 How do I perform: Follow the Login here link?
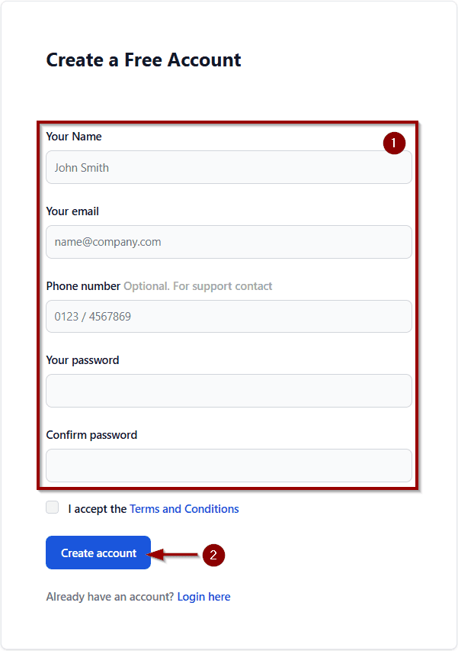203,597
